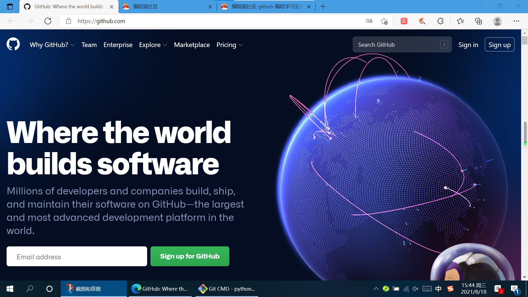This screenshot has height=297, width=528.
Task: Open 截图和草图 app from taskbar
Action: tap(94, 289)
